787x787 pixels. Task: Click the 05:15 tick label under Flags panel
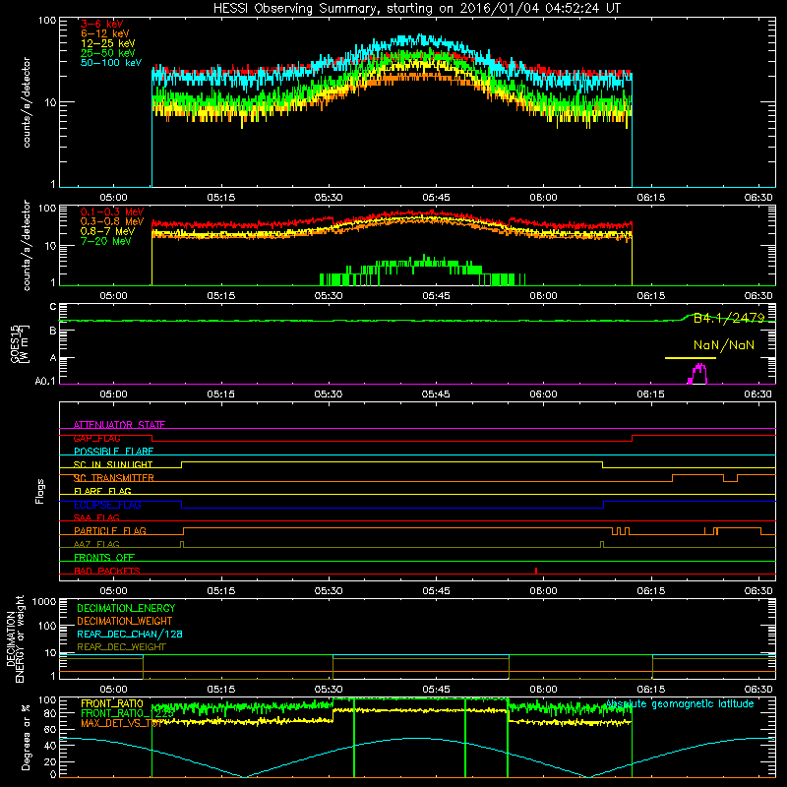pos(220,591)
